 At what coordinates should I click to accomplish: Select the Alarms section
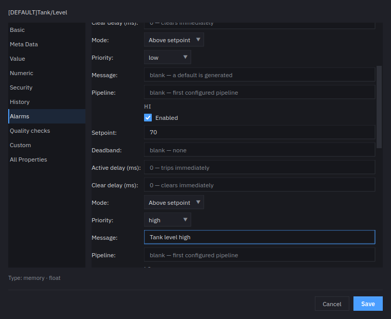tap(47, 116)
